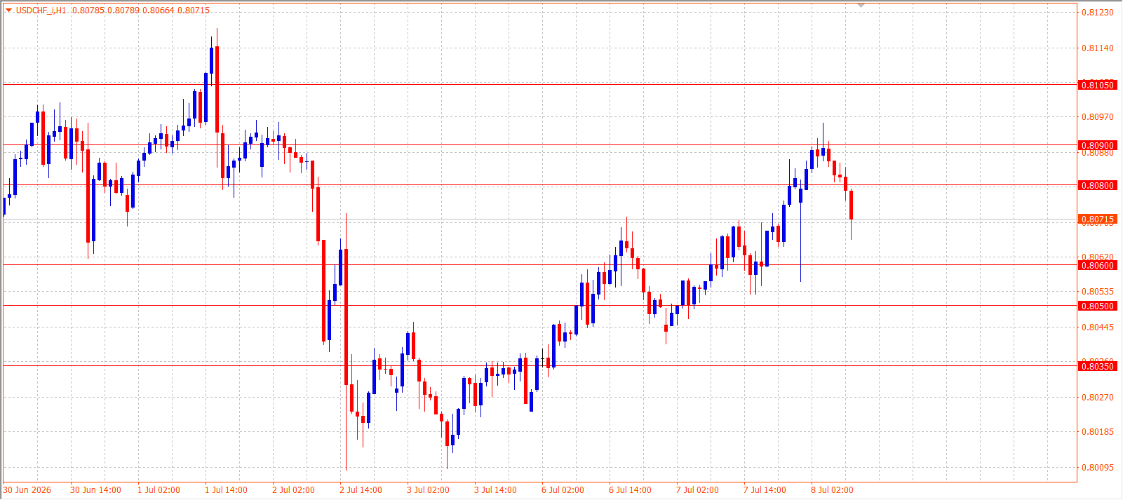Select the 0.80900 red price level label
The height and width of the screenshot is (500, 1123).
tap(1097, 146)
